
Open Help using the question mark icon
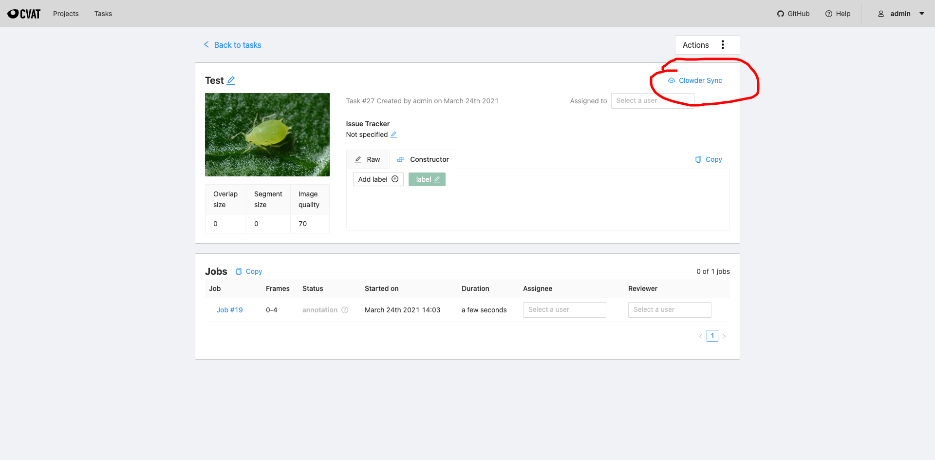pyautogui.click(x=828, y=14)
